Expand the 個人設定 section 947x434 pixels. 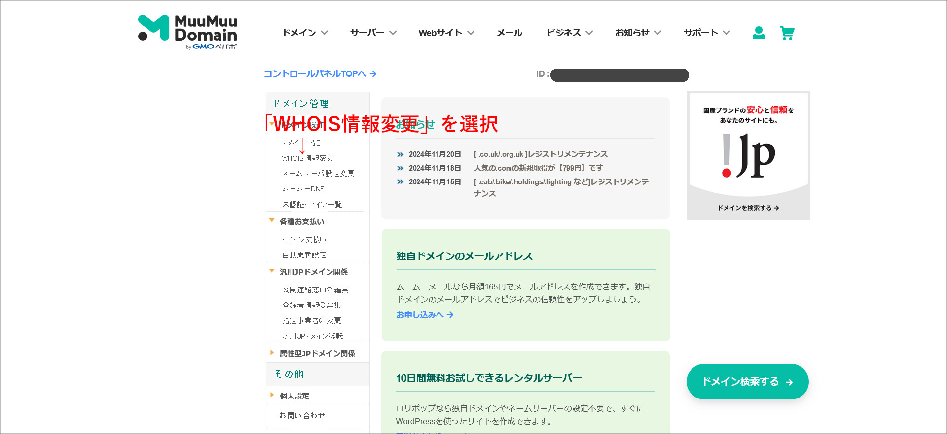[x=272, y=395]
